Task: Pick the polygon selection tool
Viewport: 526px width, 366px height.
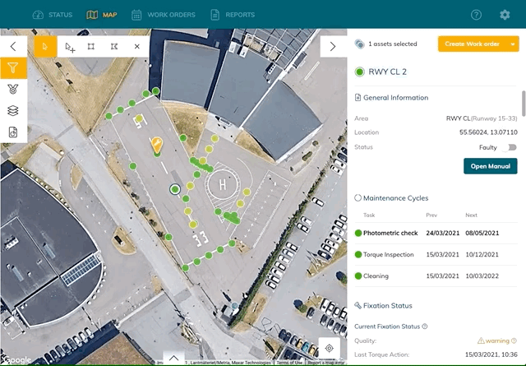Action: 113,47
